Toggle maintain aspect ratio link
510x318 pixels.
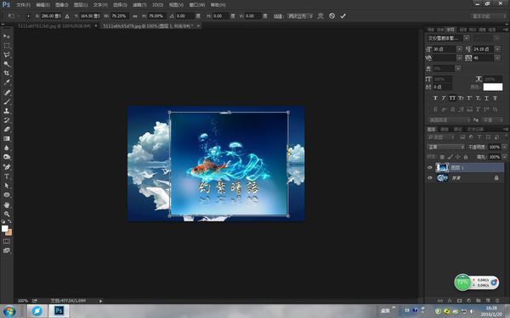135,16
